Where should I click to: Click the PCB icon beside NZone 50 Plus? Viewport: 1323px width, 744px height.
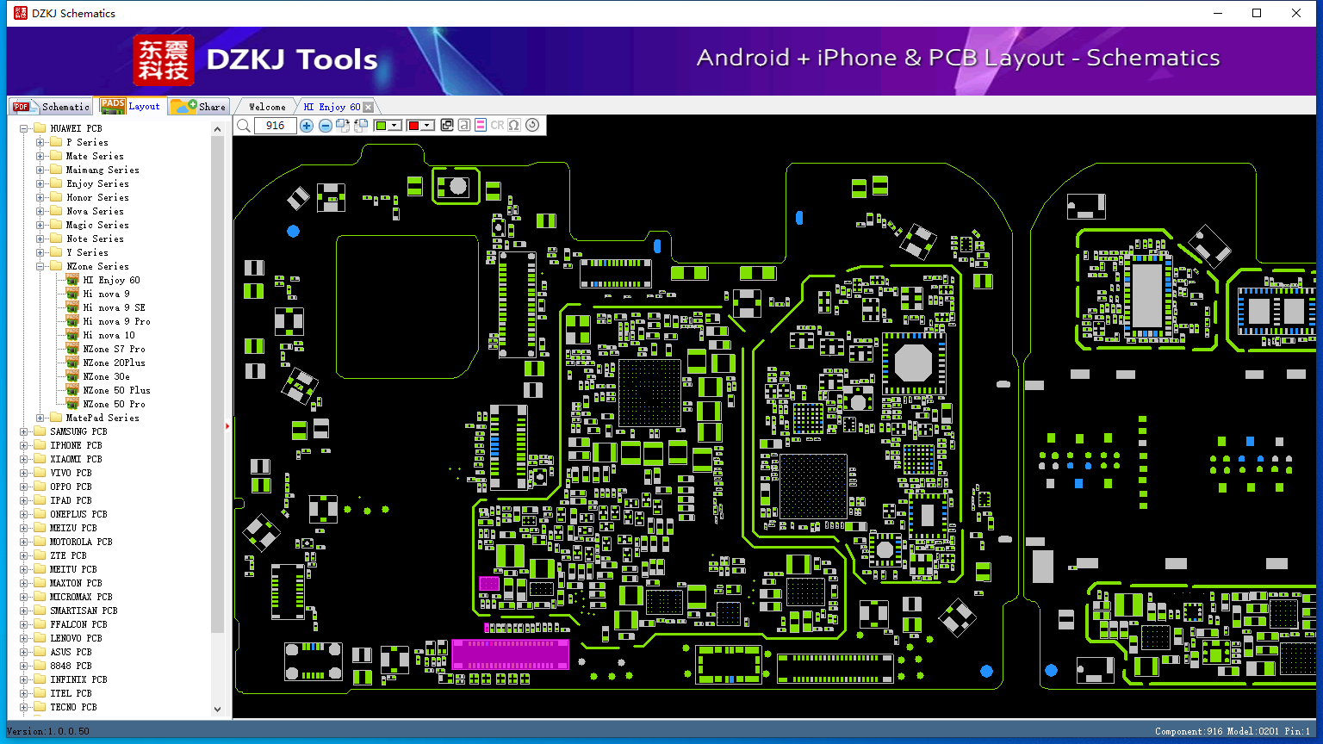click(x=72, y=390)
